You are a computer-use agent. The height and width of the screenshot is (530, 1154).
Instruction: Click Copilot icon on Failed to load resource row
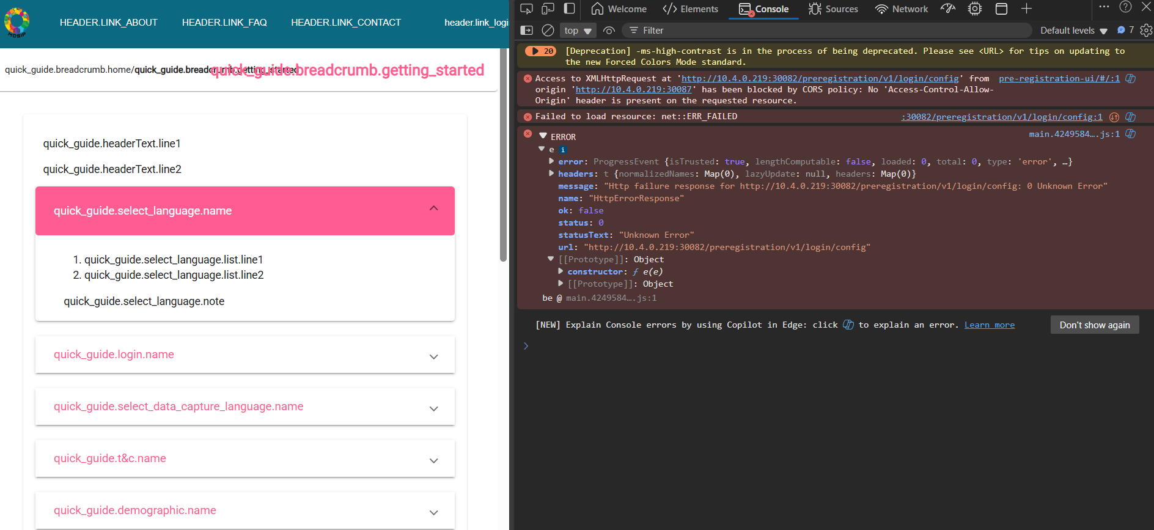[x=1131, y=117]
